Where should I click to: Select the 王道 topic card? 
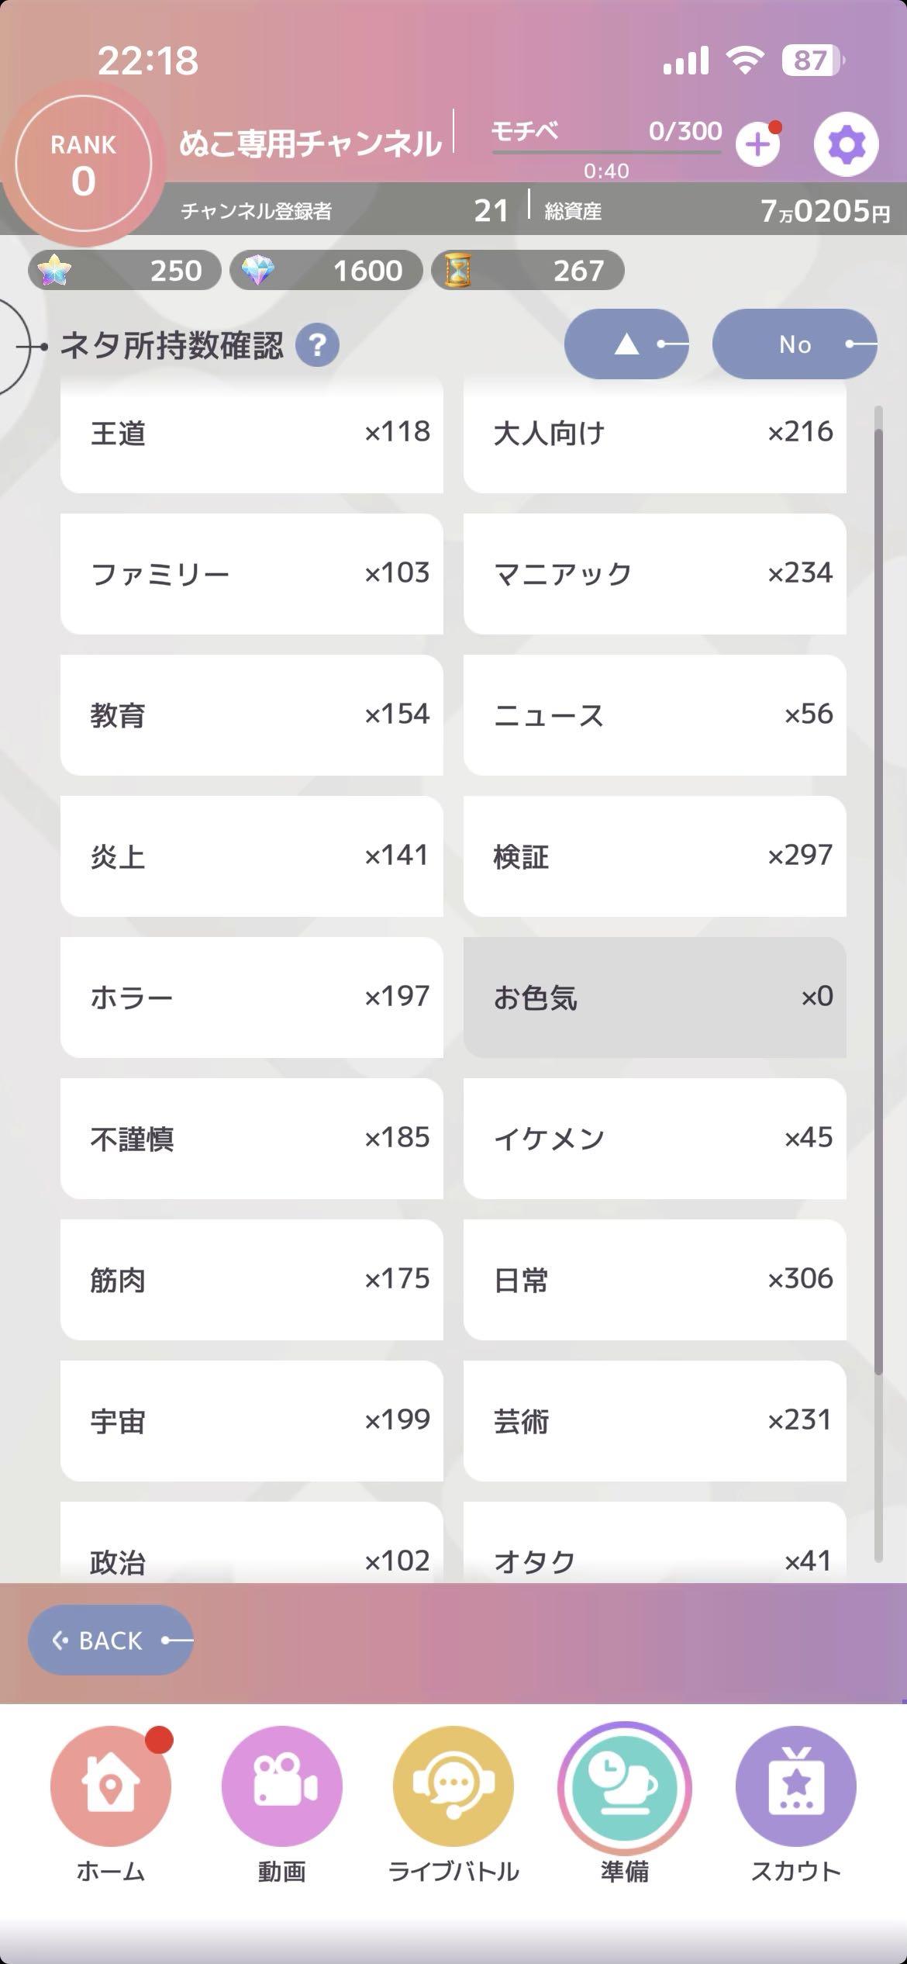pyautogui.click(x=252, y=433)
